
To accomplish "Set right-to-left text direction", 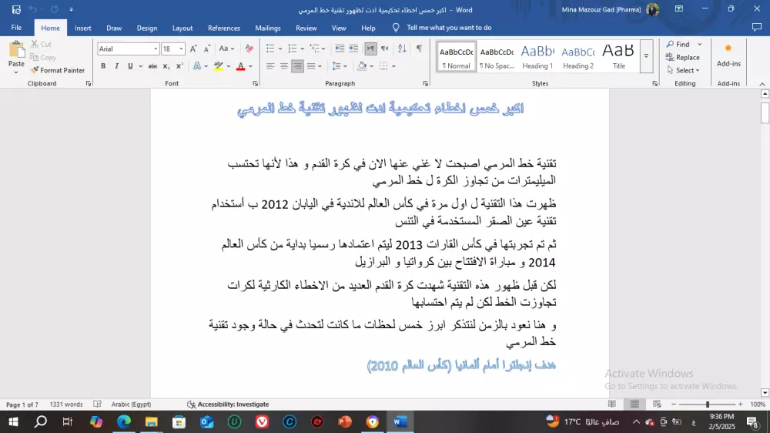I will pyautogui.click(x=384, y=49).
